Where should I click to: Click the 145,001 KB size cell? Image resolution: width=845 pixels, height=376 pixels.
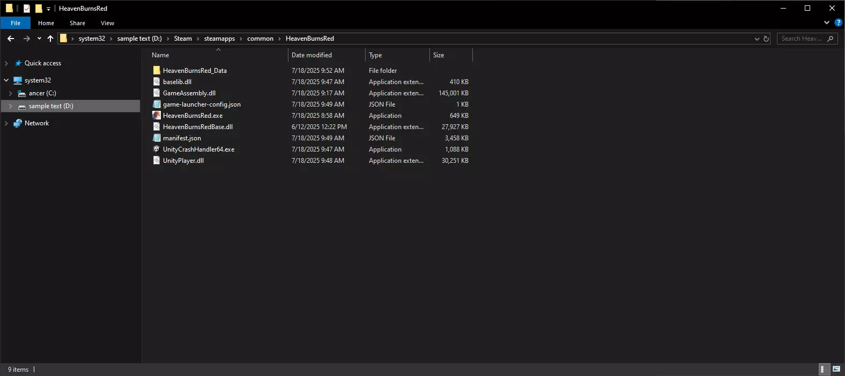[x=454, y=93]
